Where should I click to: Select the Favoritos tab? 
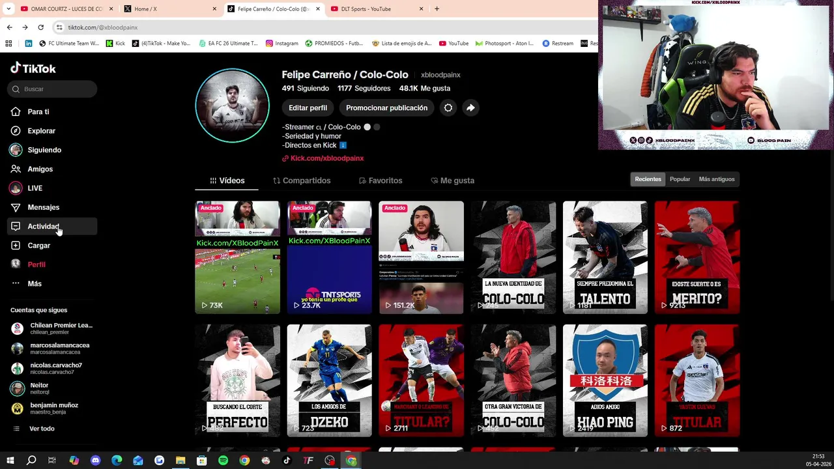[381, 180]
